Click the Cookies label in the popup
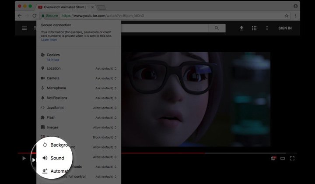Viewport: 315px width, 184px height. 53,55
